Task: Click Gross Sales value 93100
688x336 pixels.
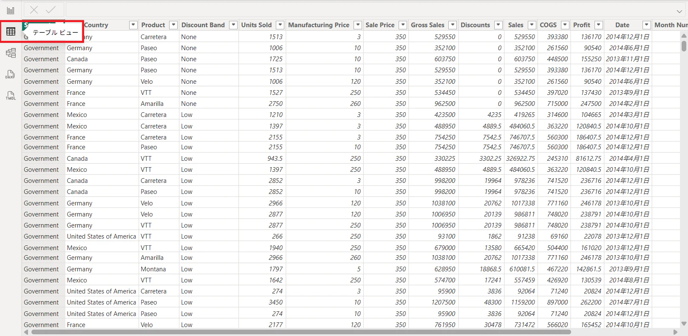Action: point(447,236)
